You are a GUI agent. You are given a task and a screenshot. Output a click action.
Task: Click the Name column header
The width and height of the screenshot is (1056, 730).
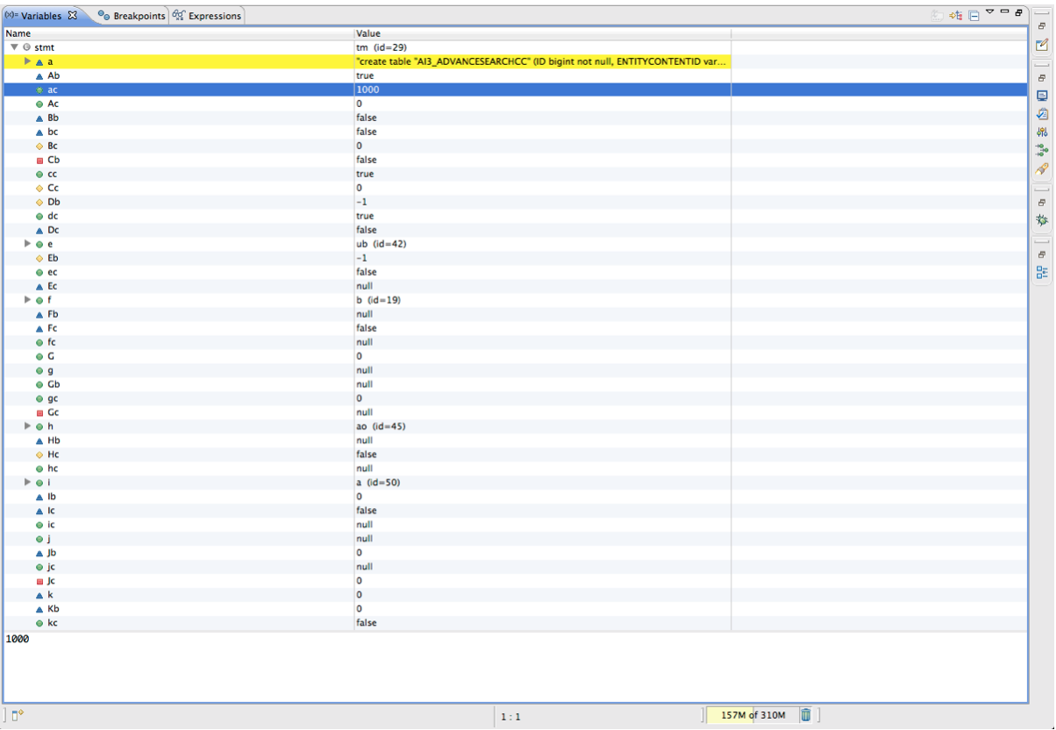pos(175,33)
